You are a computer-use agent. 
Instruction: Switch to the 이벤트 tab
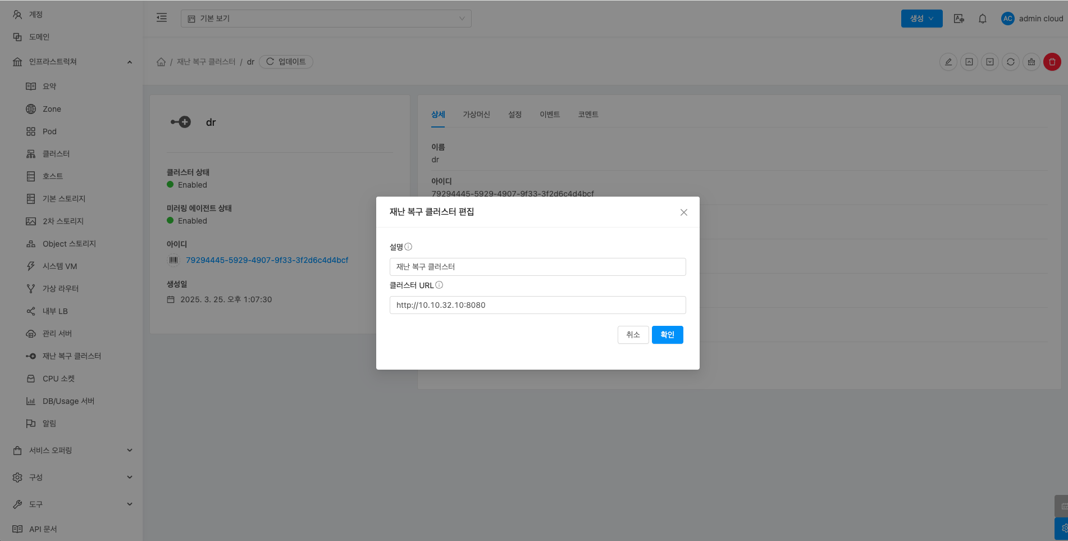click(x=549, y=115)
